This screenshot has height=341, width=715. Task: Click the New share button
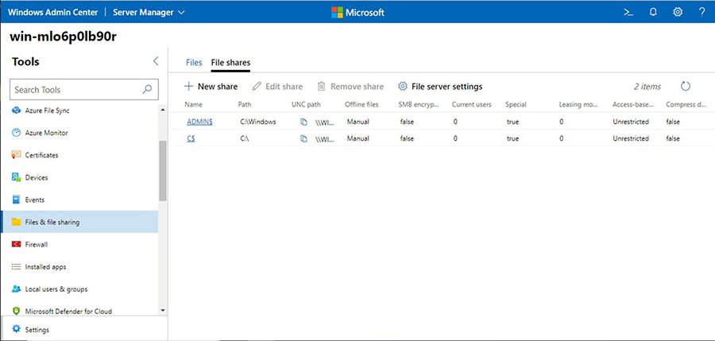(x=211, y=86)
